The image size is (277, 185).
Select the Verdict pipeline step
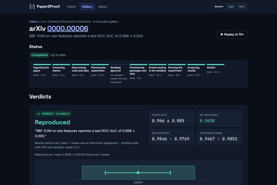click(215, 69)
